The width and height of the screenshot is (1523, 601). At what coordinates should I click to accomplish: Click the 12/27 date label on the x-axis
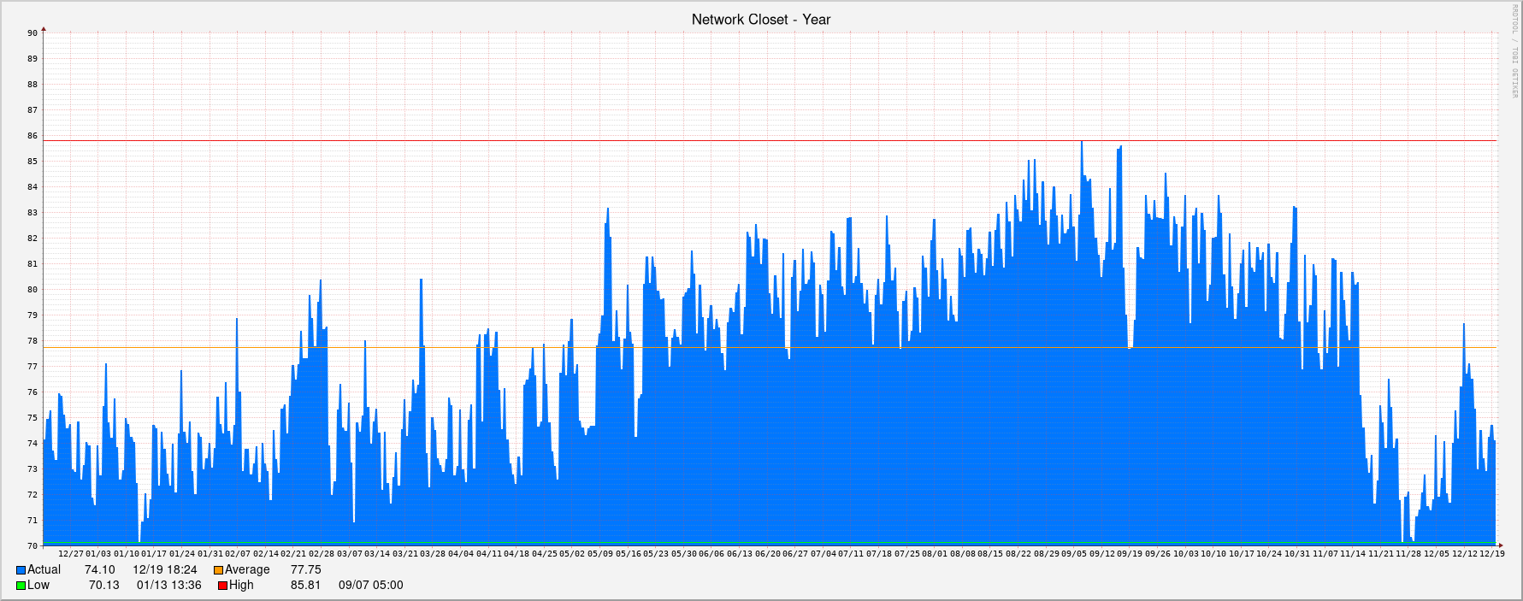click(70, 554)
